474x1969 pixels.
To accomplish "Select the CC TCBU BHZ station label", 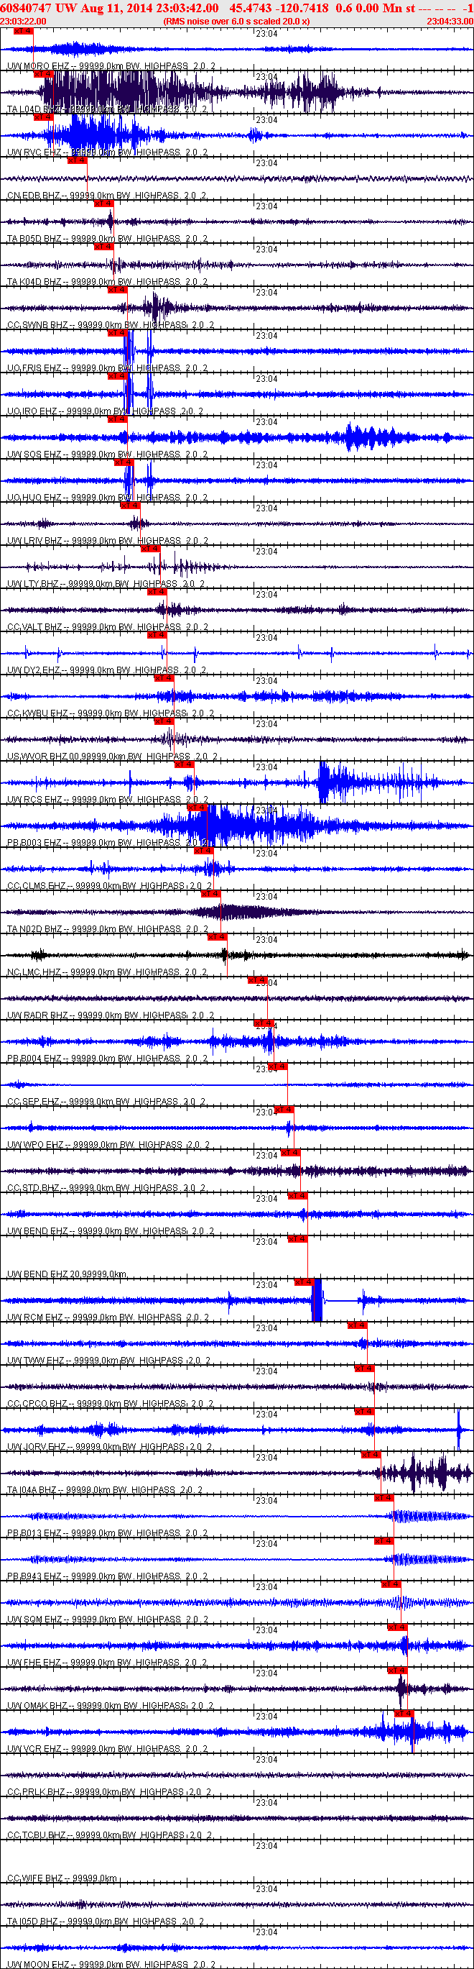I will (109, 1836).
